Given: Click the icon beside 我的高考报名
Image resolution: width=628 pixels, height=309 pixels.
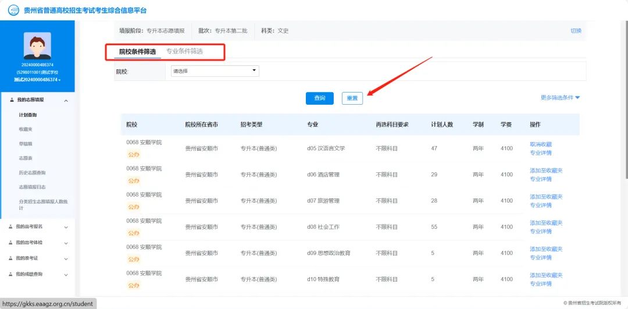Looking at the screenshot, I should point(12,226).
